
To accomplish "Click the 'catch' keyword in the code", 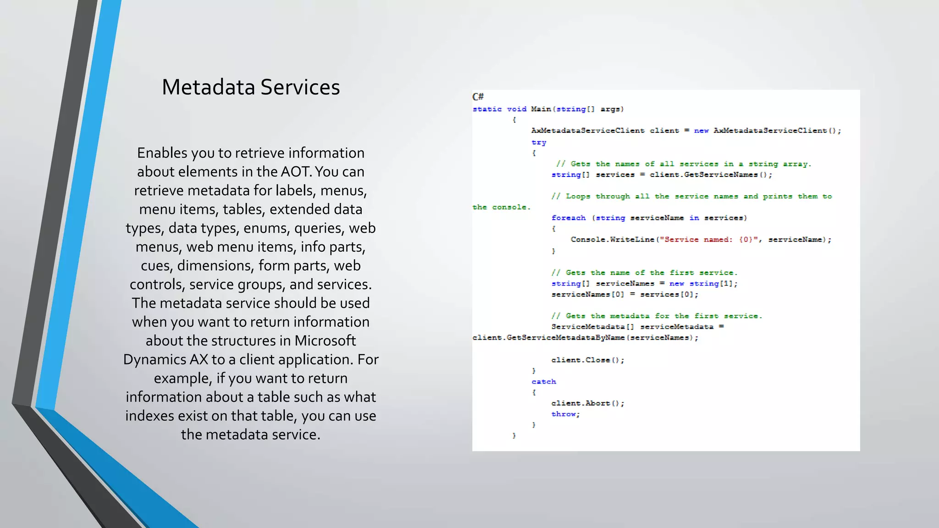I will (x=544, y=381).
